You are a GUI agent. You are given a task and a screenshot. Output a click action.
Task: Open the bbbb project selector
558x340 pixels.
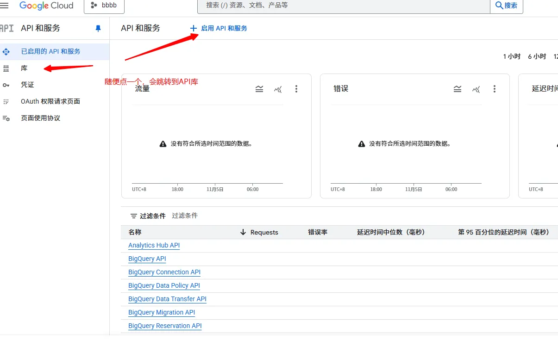104,6
